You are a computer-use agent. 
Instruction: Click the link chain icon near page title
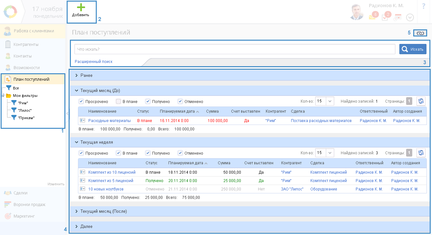coord(420,33)
